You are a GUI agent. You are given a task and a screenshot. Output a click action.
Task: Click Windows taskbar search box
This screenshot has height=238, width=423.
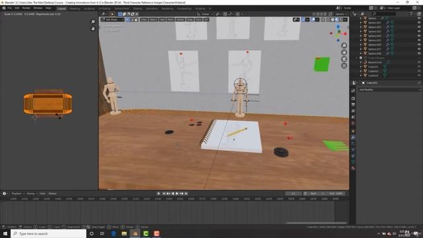coord(48,233)
